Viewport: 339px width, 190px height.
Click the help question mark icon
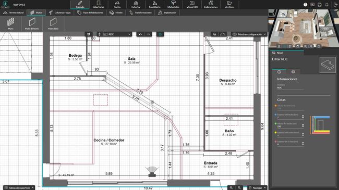click(305, 5)
